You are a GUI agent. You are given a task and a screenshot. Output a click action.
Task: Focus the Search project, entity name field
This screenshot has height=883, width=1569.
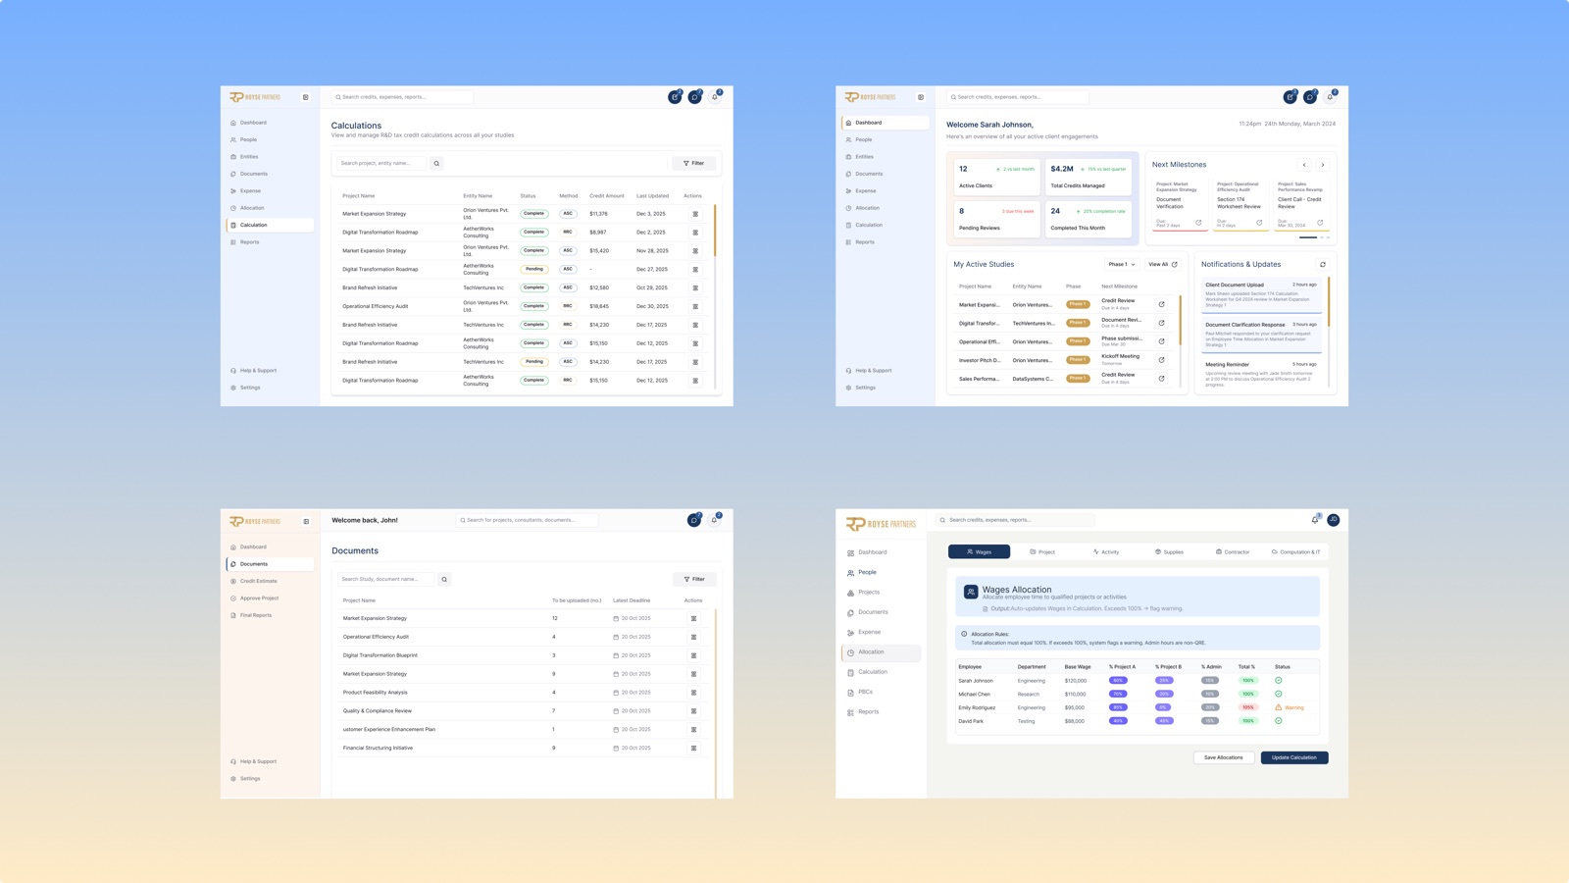(381, 163)
